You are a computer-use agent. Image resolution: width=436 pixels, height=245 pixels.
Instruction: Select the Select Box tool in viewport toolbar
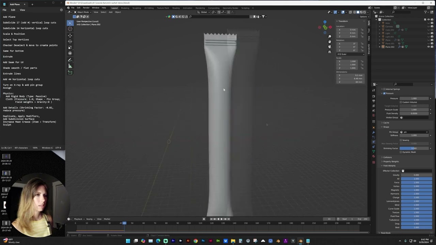tap(70, 23)
